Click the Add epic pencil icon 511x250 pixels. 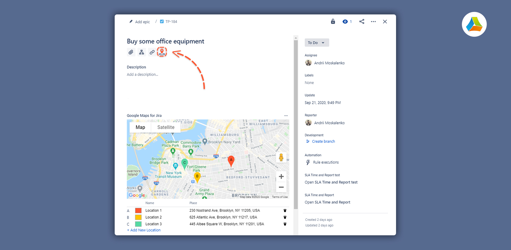click(131, 21)
